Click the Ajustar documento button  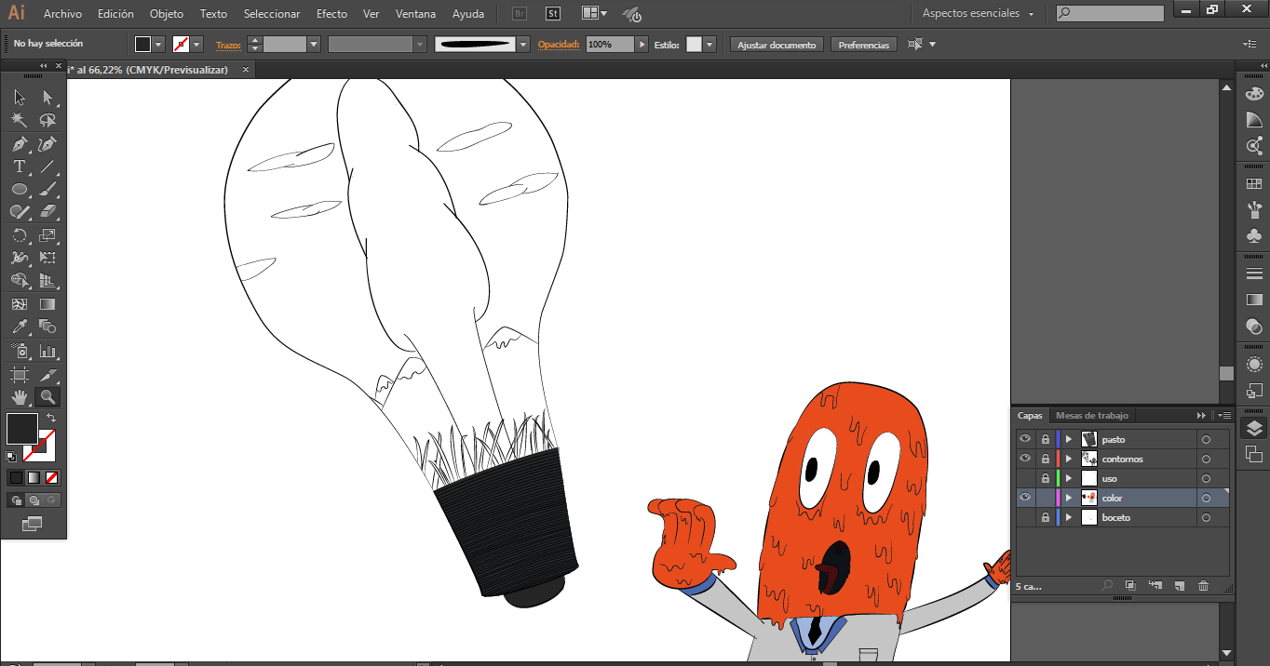tap(777, 45)
